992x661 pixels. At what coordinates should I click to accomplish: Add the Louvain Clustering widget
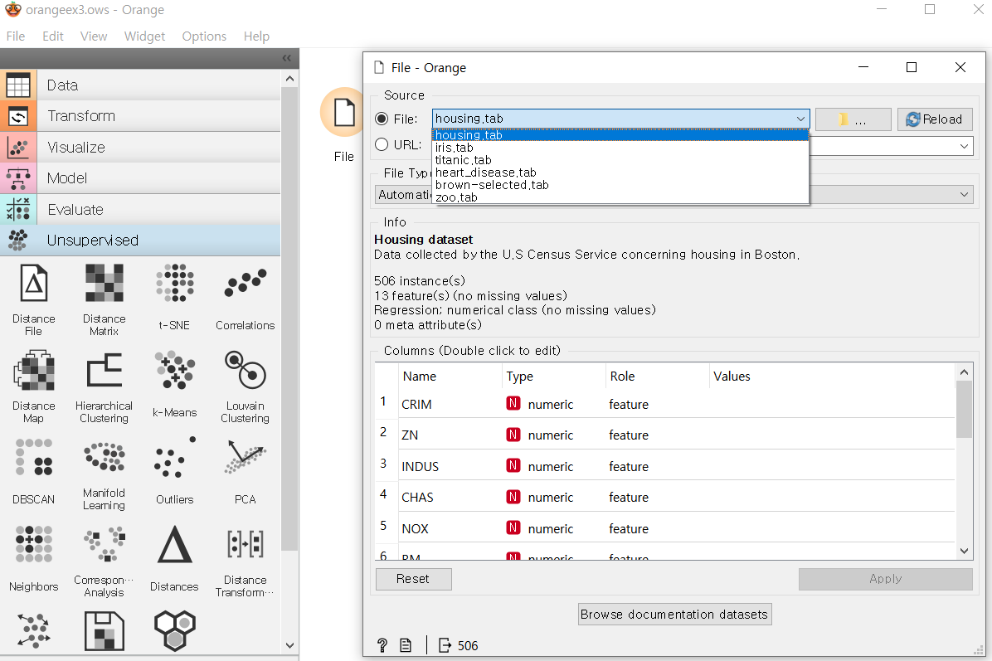245,387
